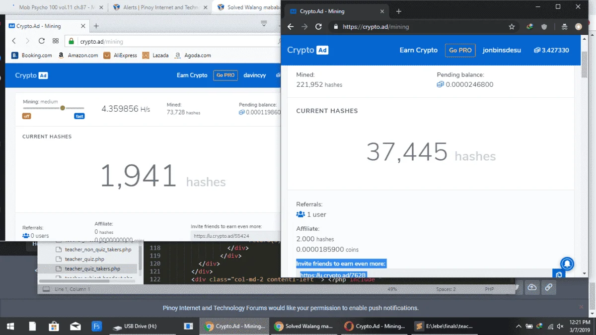The image size is (596, 335).
Task: Open profile avatar in dark Chrome toolbar
Action: [x=579, y=27]
